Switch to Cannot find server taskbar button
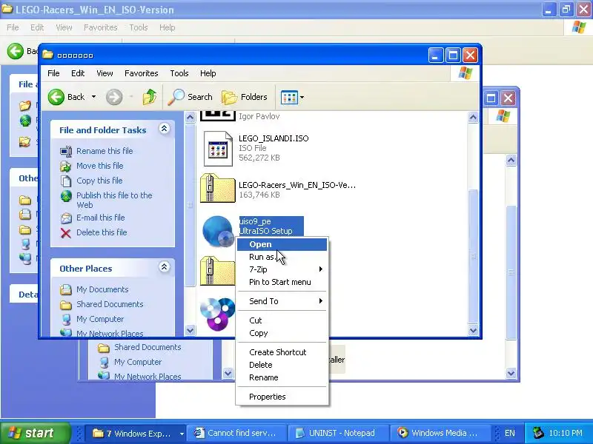The width and height of the screenshot is (593, 444). pos(236,433)
